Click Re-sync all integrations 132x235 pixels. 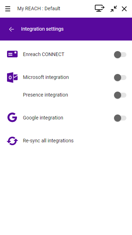(x=48, y=141)
